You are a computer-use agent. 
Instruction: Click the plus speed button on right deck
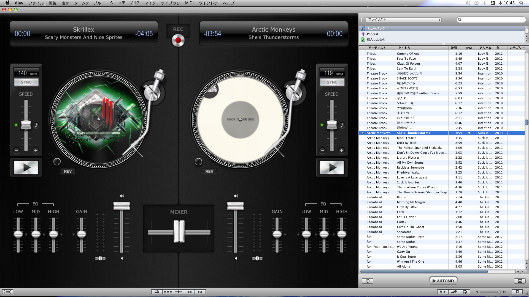tap(342, 150)
